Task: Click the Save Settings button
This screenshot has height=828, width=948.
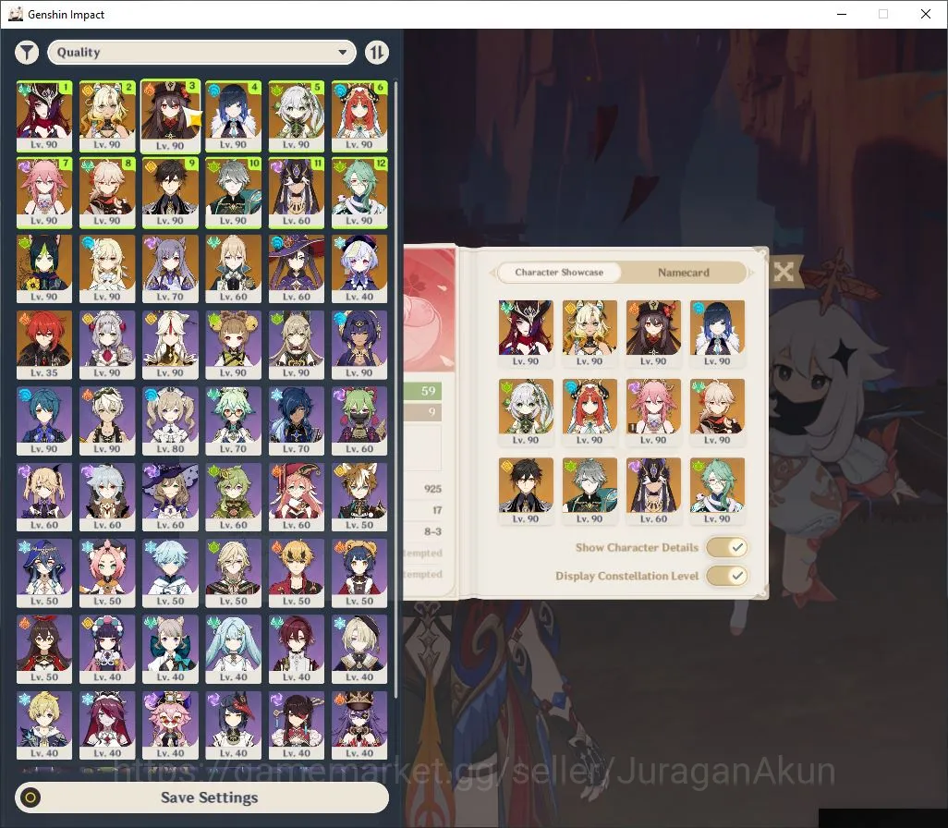Action: [202, 798]
